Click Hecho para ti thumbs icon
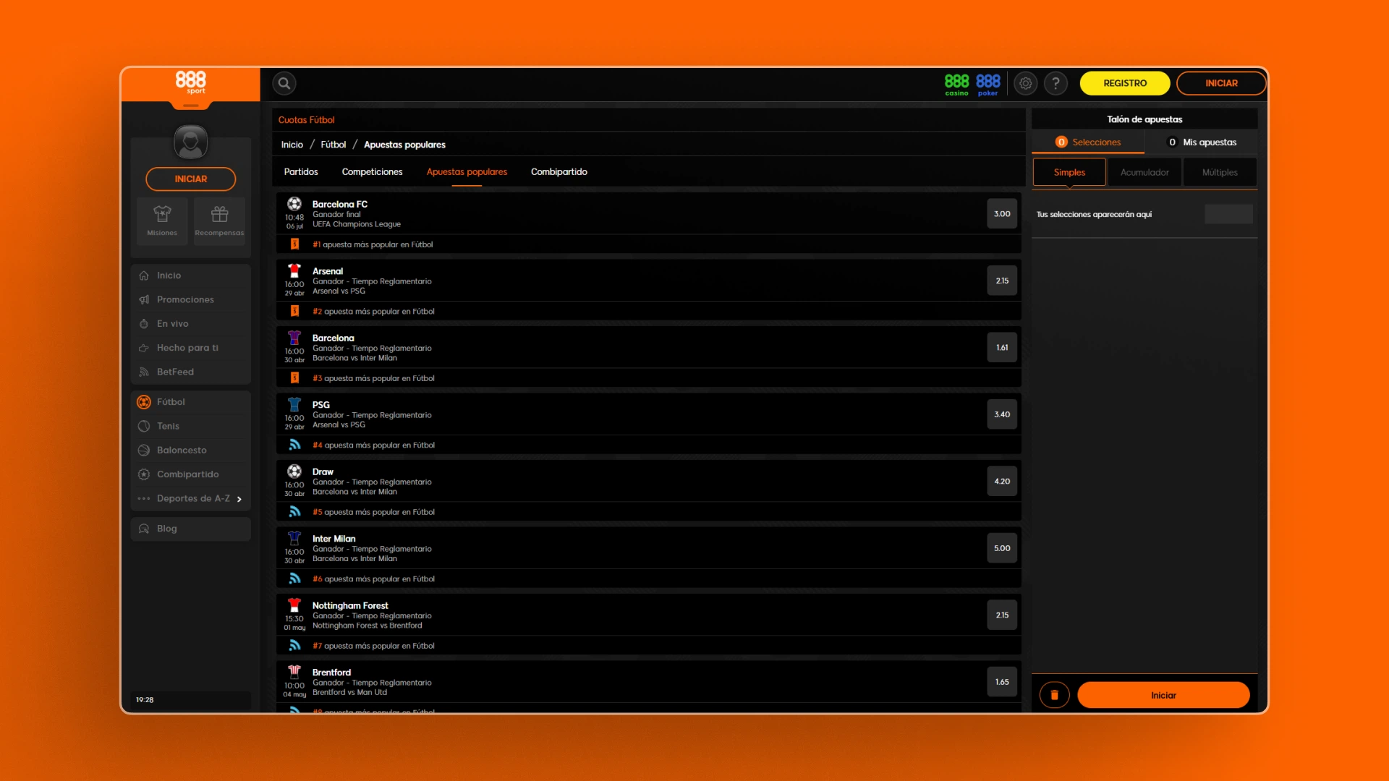 coord(144,348)
